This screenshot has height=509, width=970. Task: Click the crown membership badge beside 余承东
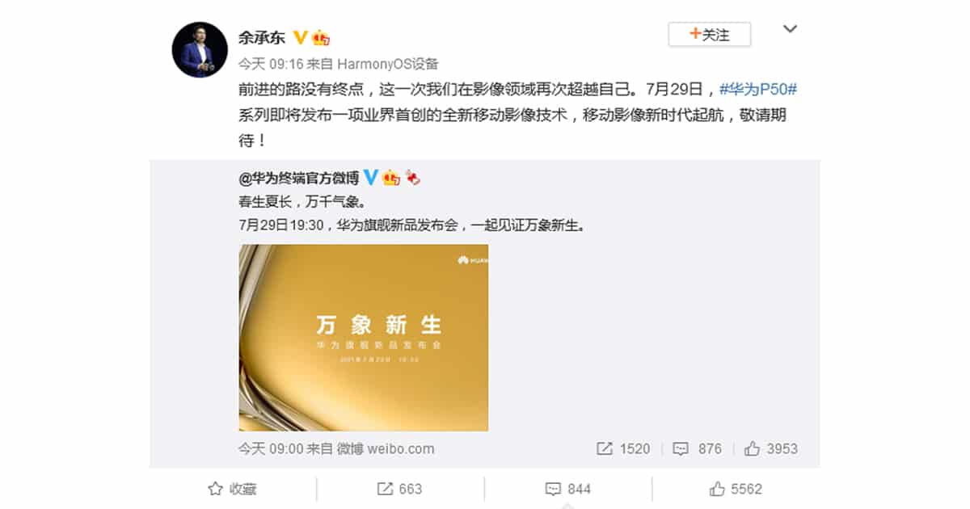pyautogui.click(x=321, y=37)
